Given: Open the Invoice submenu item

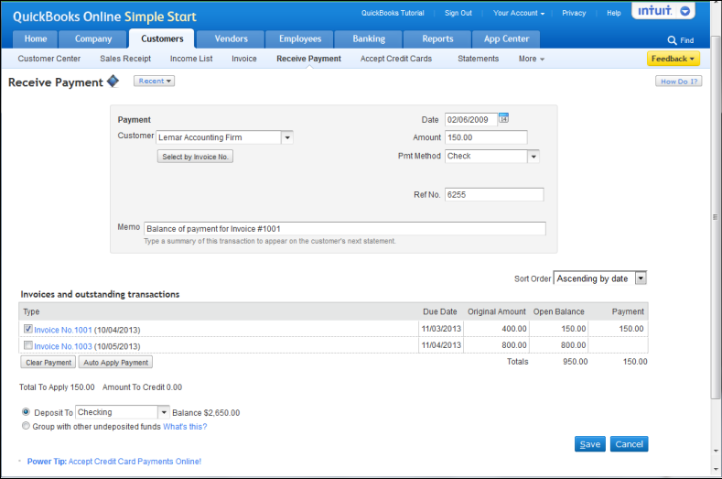Looking at the screenshot, I should pyautogui.click(x=244, y=59).
